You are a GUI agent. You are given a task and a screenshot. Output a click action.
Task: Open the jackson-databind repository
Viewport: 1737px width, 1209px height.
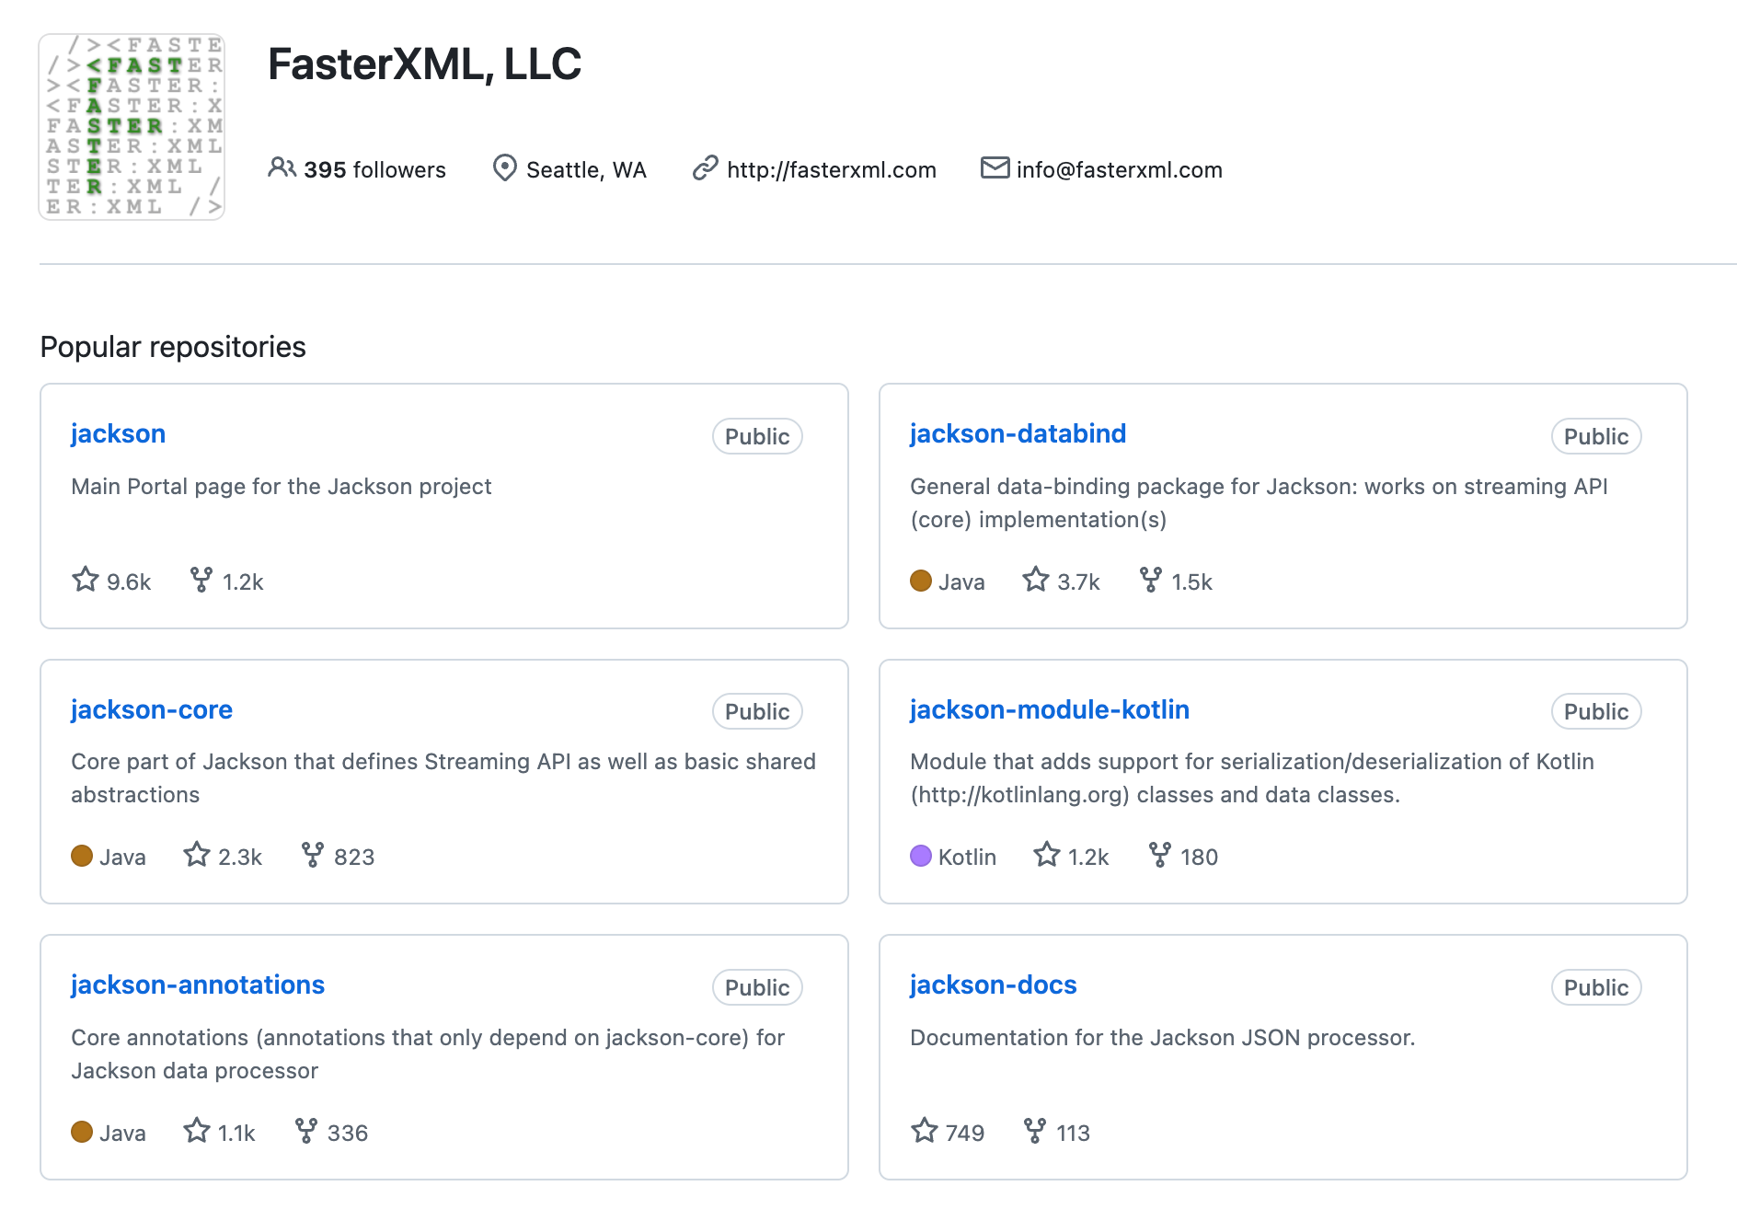tap(1018, 433)
